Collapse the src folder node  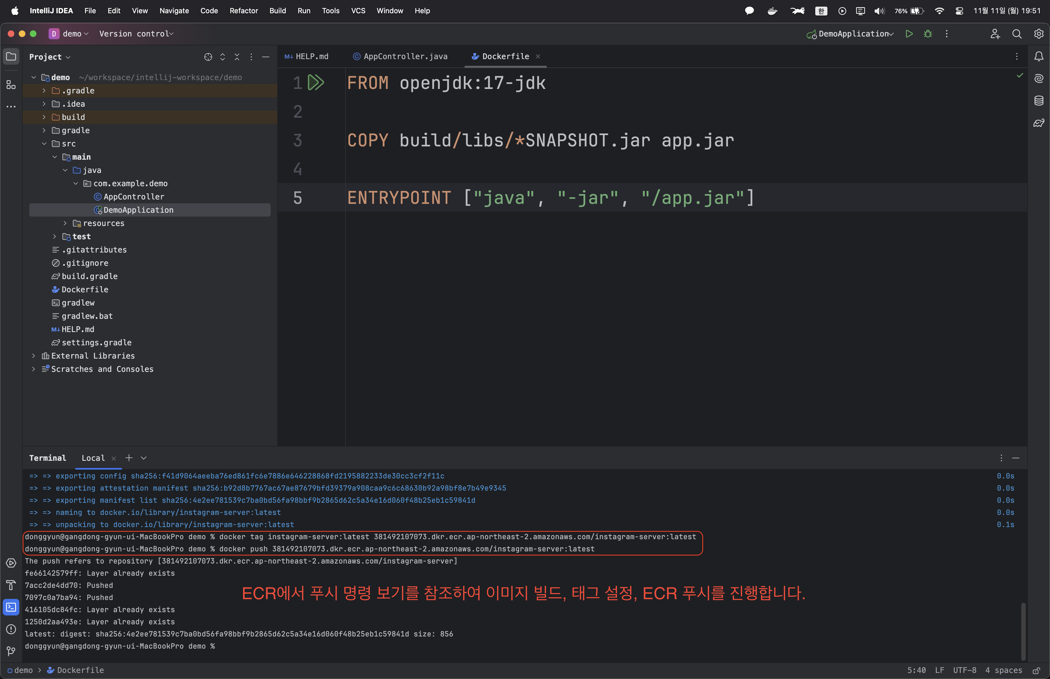(44, 144)
